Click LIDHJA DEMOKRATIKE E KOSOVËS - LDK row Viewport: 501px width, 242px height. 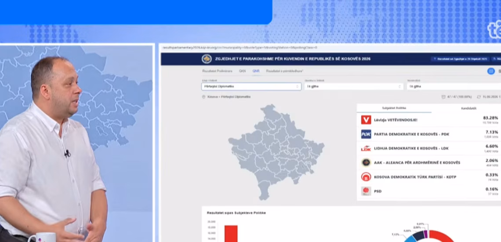429,149
